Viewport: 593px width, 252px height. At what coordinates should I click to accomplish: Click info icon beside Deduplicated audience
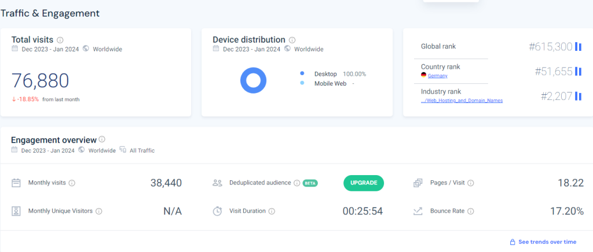coord(296,183)
